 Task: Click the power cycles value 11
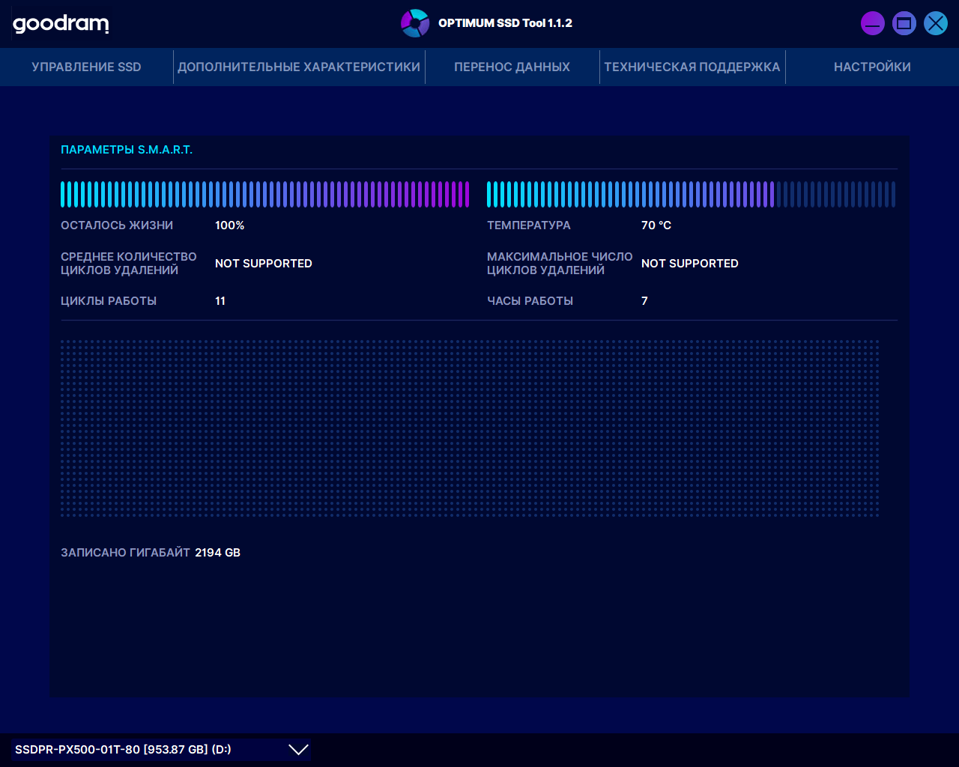tap(220, 301)
